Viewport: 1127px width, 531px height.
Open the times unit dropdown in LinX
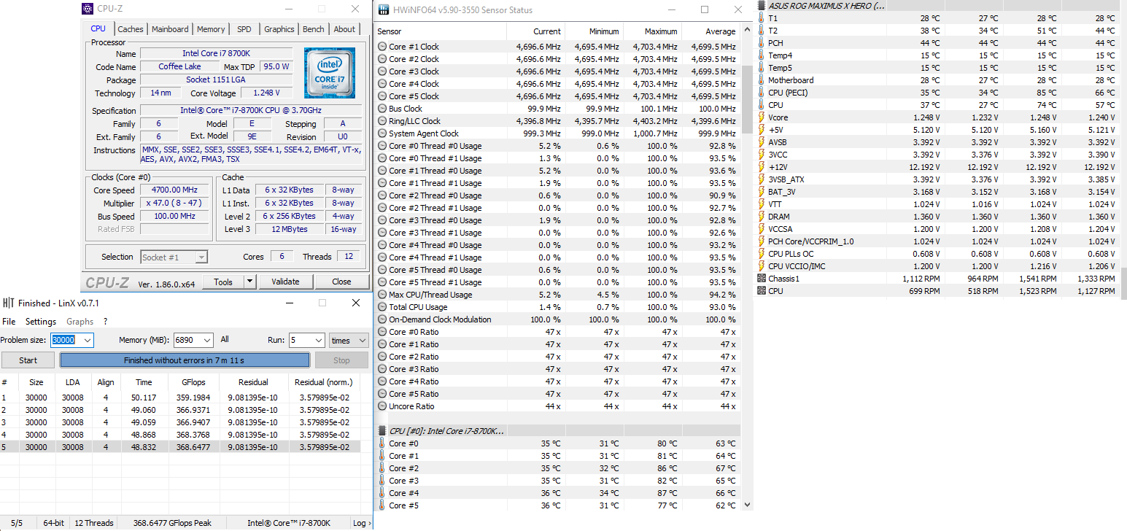pos(362,341)
